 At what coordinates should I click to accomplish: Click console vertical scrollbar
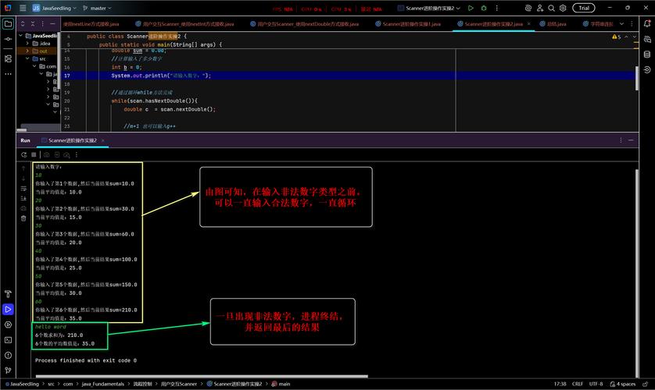(636, 273)
